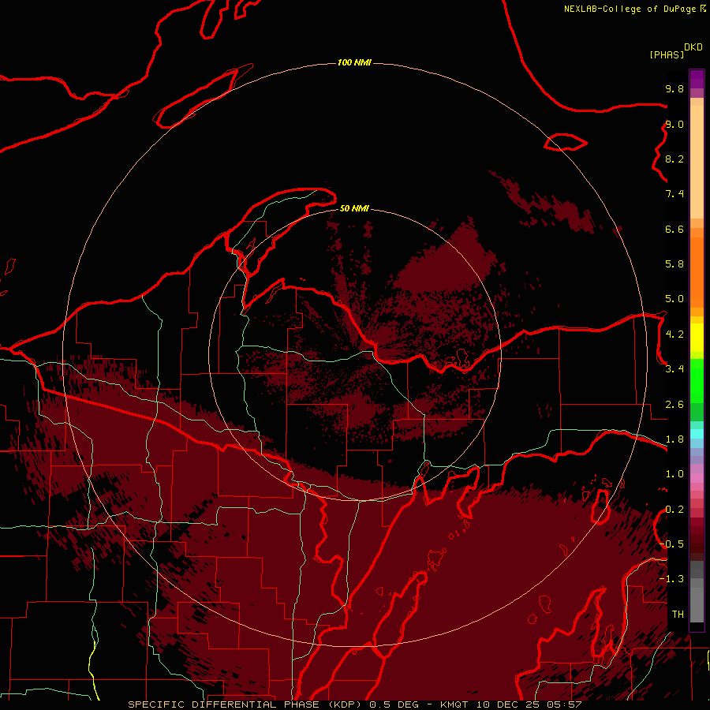
Task: Pick the pink color bar segment
Action: coord(697,478)
